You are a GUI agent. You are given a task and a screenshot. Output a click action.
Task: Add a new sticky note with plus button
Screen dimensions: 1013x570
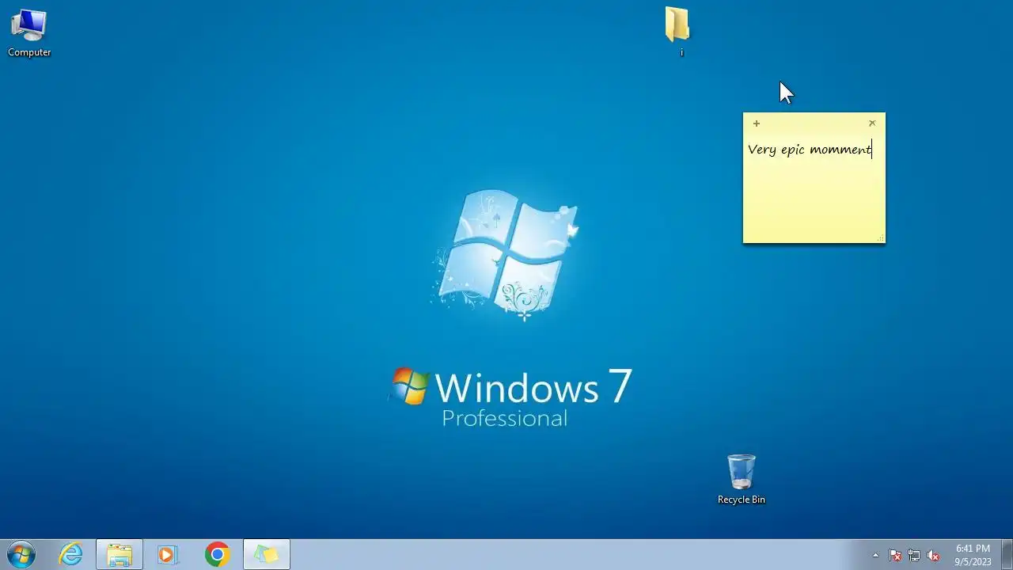(x=757, y=123)
